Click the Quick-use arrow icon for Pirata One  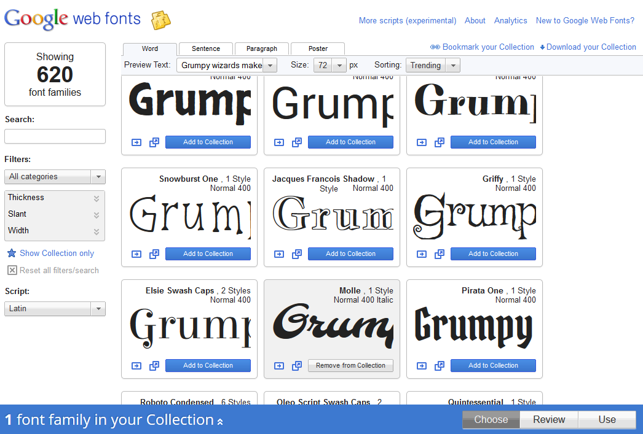pos(422,365)
